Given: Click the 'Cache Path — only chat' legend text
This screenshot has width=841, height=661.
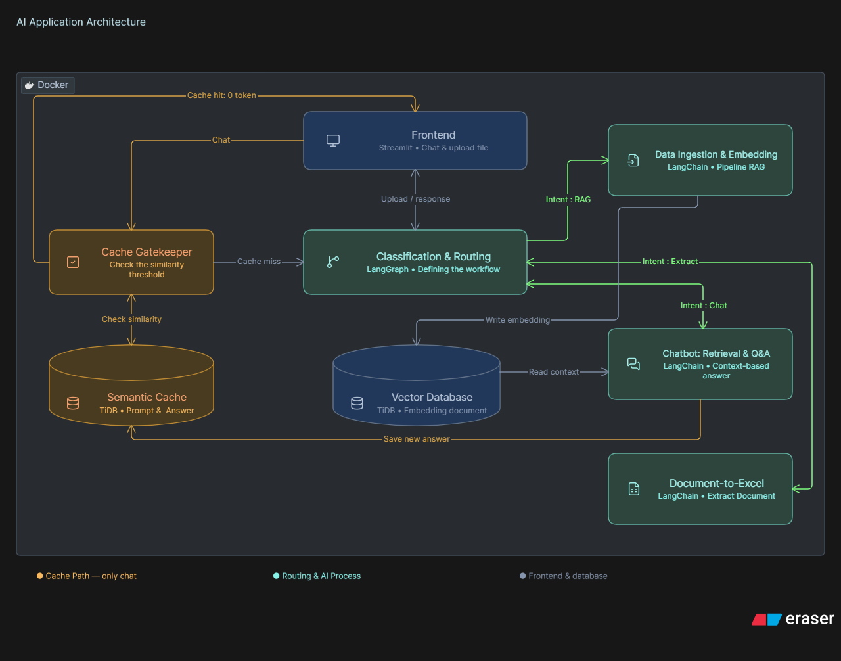Looking at the screenshot, I should click(x=91, y=576).
